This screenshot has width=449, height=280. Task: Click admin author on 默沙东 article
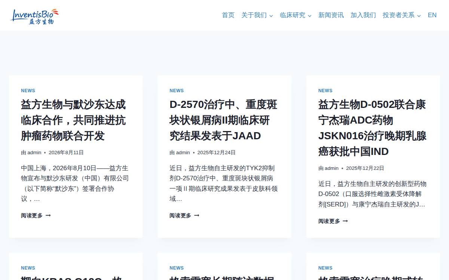[34, 152]
